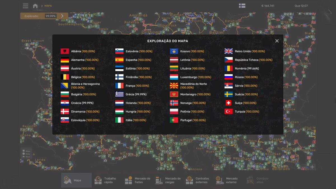Click the Finland flag language icon
336x189 pixels.
pos(242,6)
